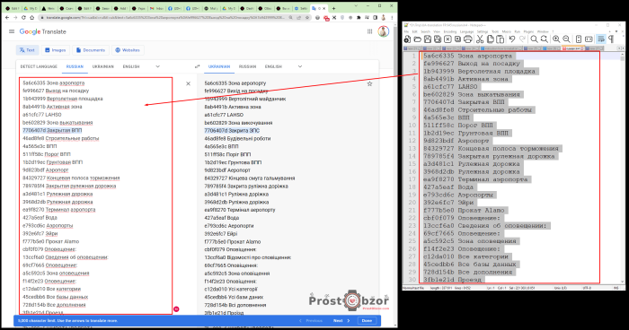The width and height of the screenshot is (629, 330).
Task: Open the File menu in Notepad++
Action: pos(406,31)
